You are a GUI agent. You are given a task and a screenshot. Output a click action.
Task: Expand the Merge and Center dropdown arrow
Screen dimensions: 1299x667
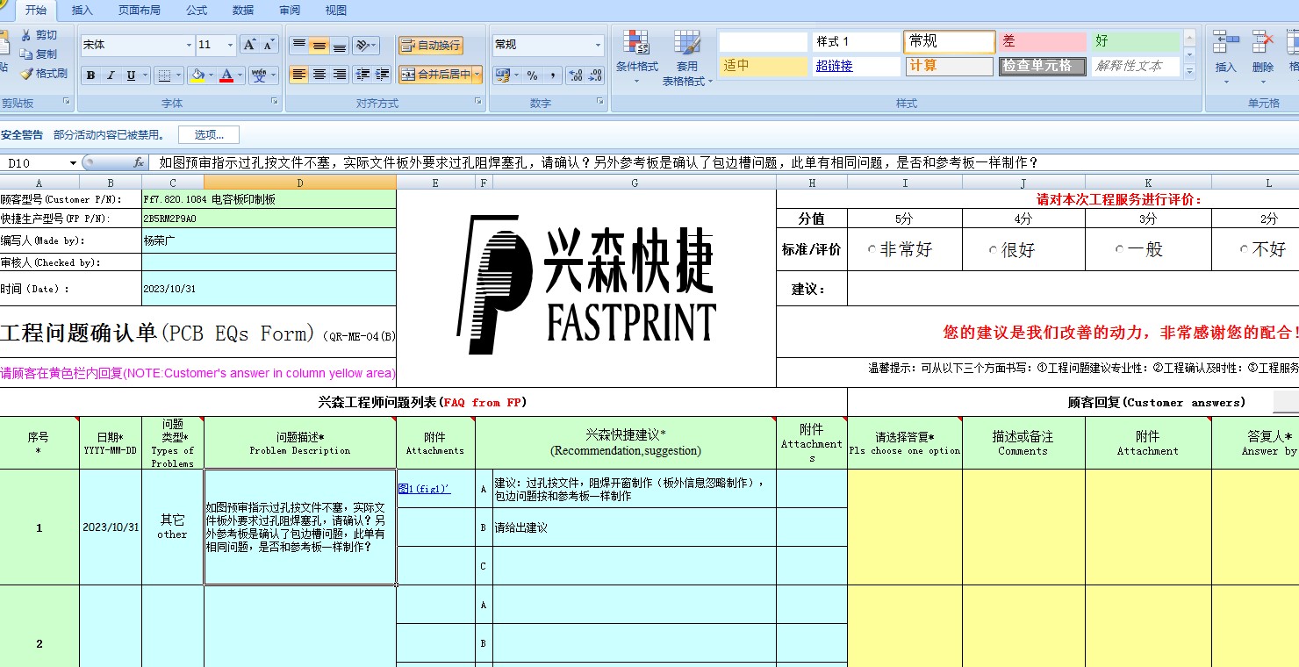pos(477,75)
